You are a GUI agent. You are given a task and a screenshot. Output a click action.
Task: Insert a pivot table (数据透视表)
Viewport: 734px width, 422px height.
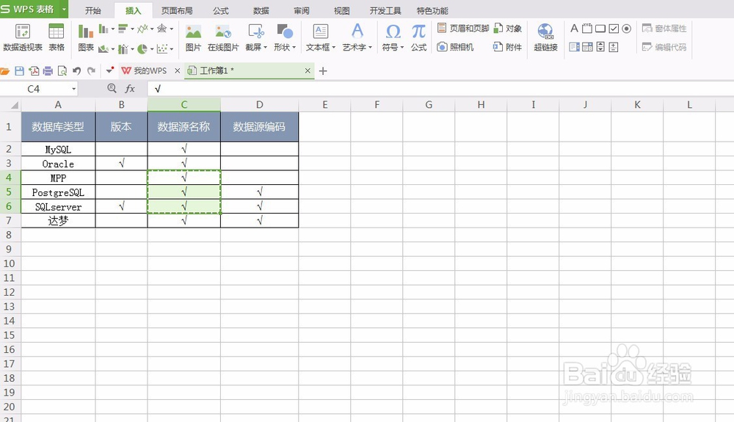coord(23,37)
